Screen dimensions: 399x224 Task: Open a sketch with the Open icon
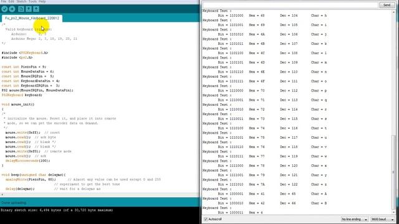(x=29, y=9)
